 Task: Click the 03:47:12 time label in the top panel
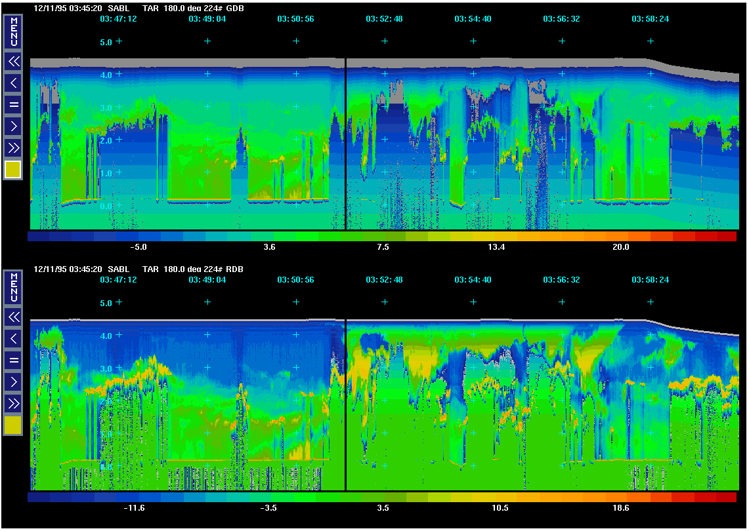[118, 19]
